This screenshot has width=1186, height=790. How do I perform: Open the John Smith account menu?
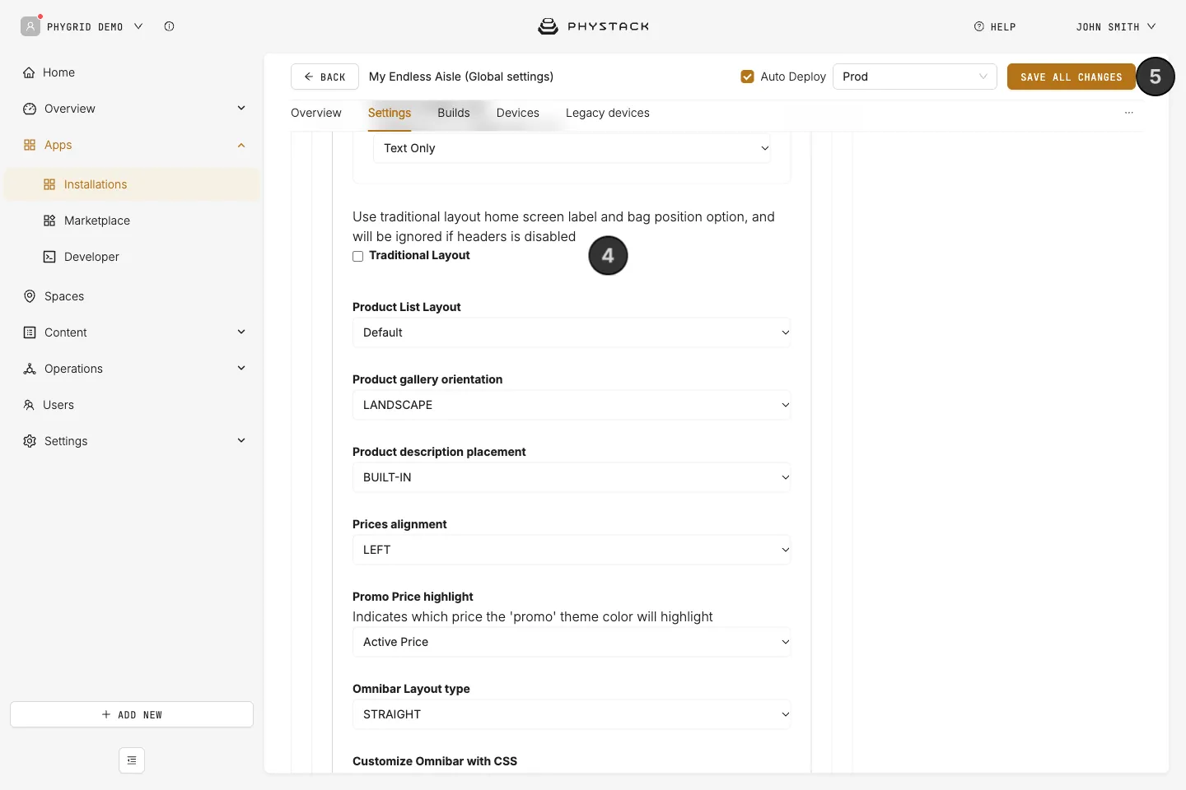point(1116,26)
